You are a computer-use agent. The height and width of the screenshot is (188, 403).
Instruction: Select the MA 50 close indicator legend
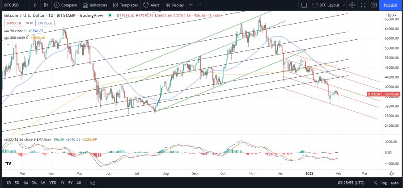coord(24,31)
